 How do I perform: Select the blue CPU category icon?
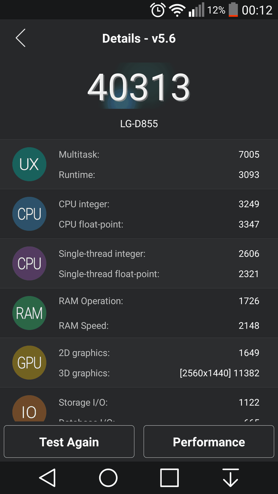tap(29, 214)
